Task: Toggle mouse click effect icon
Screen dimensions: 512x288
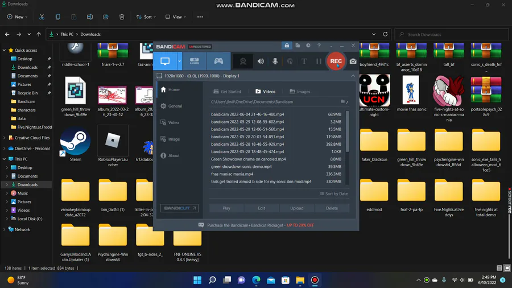Action: [x=290, y=61]
